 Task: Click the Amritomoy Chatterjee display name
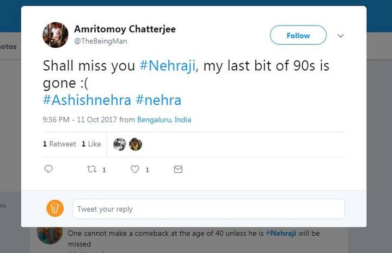click(x=125, y=29)
